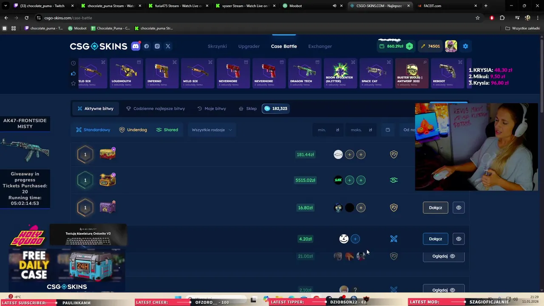Screen dimensions: 544x306
Task: Open the browser extensions puzzle icon
Action: click(x=502, y=18)
